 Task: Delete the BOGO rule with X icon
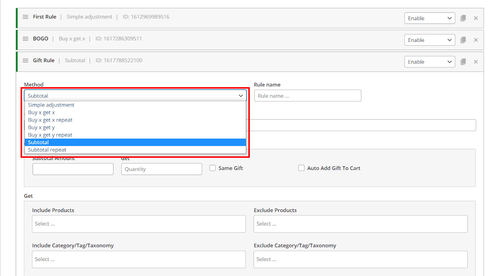coord(476,40)
